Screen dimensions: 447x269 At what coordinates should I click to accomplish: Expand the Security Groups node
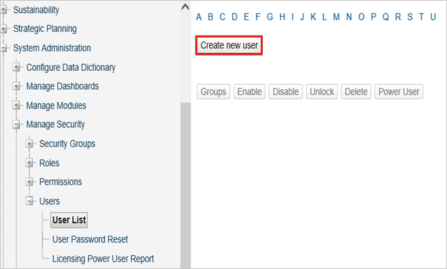tap(29, 144)
